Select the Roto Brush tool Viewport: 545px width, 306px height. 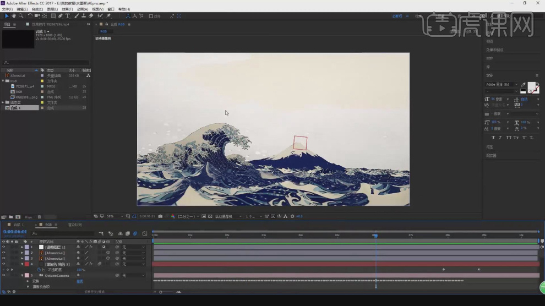pos(100,16)
